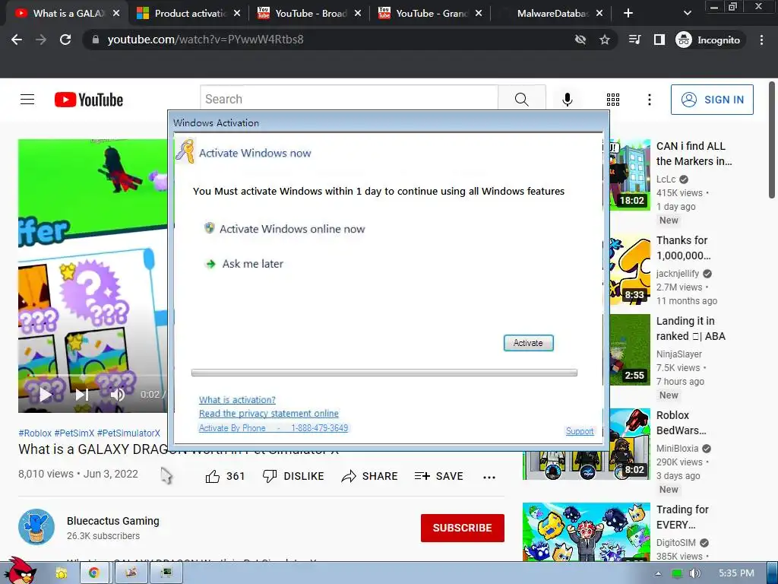
Task: Switch to the MalwareDatabase tab
Action: (552, 14)
